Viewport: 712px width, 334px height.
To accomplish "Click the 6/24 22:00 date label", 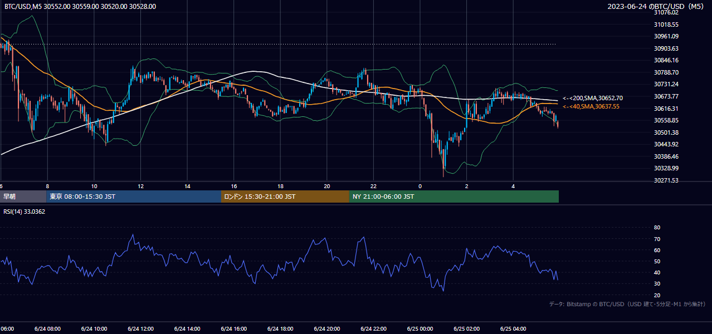I will pyautogui.click(x=373, y=329).
